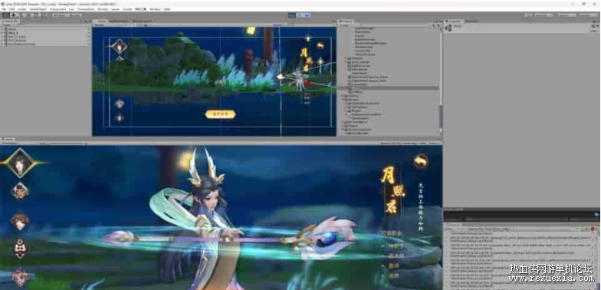Click the Pause button in the toolbar
This screenshot has height=290, width=601.
coord(299,15)
